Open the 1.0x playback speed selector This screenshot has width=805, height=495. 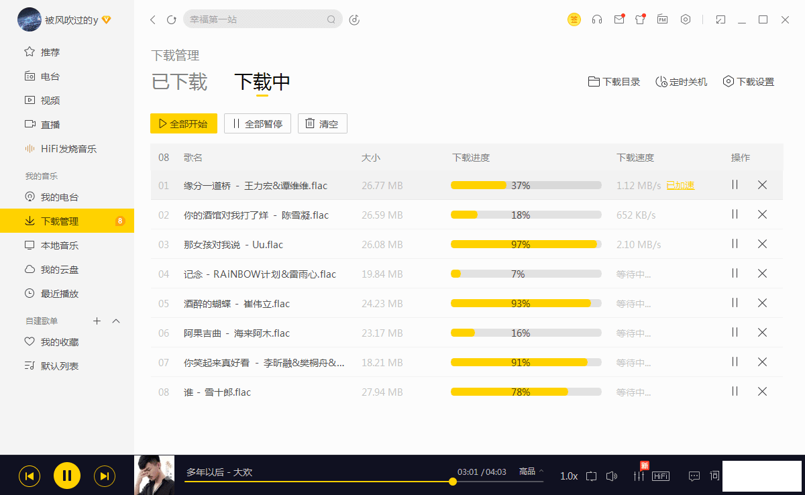coord(569,476)
